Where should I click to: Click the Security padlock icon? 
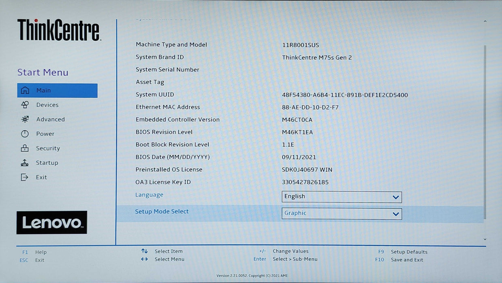tap(25, 148)
